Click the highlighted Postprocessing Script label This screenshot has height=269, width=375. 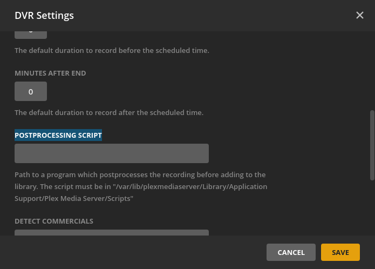(58, 135)
